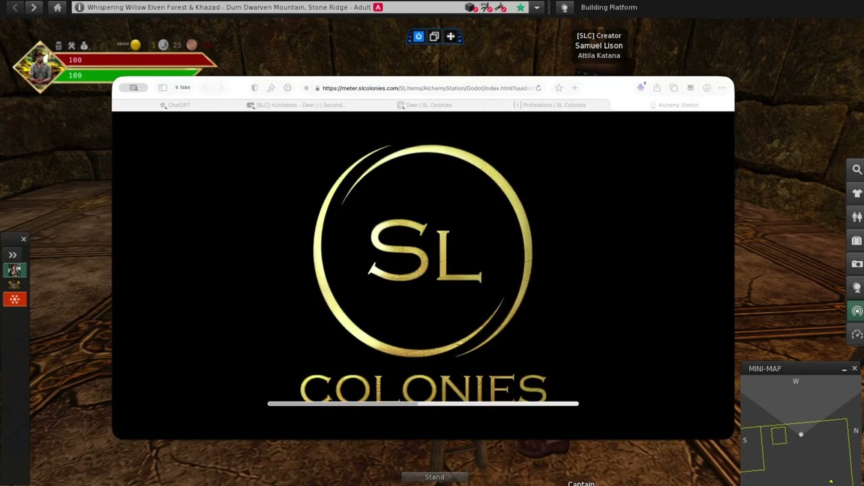
Task: Expand the location history dropdown
Action: [x=537, y=7]
